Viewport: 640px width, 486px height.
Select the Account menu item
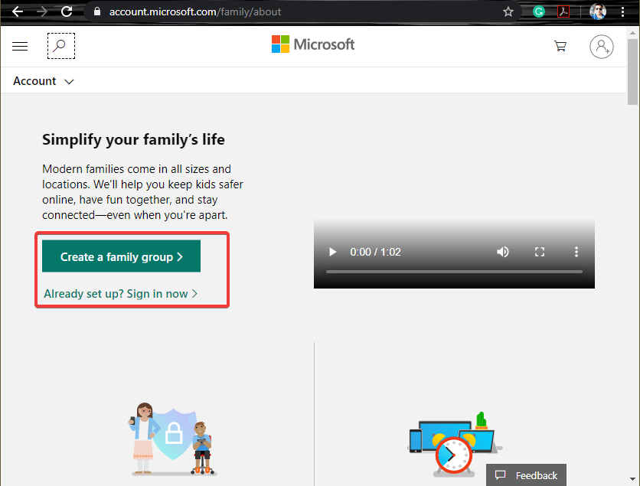(34, 81)
